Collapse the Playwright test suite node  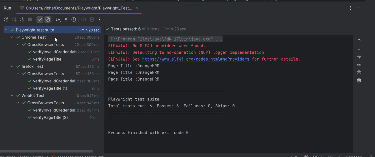(x=6, y=30)
